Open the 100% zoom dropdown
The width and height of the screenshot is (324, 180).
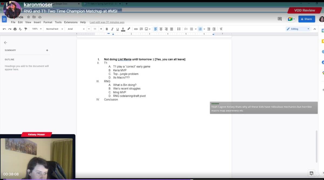coord(37,29)
